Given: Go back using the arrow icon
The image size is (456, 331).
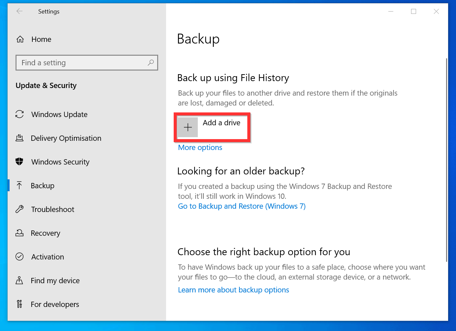Looking at the screenshot, I should (x=19, y=11).
